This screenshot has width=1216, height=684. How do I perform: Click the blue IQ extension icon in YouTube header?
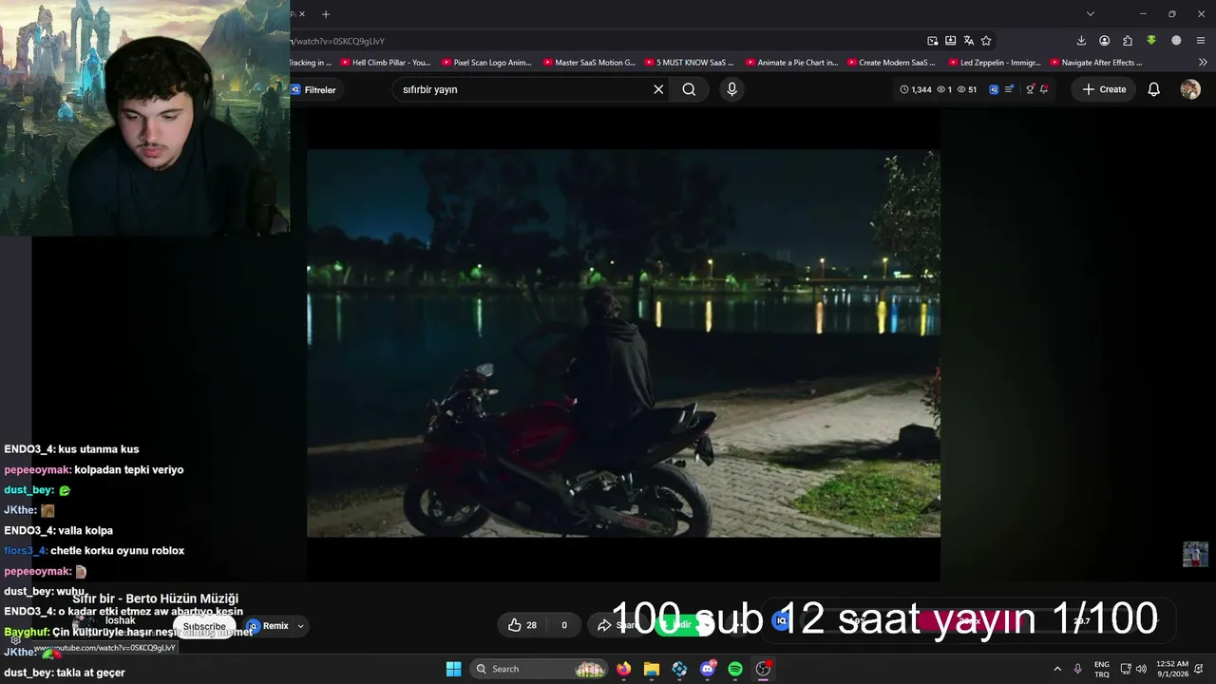pyautogui.click(x=994, y=89)
